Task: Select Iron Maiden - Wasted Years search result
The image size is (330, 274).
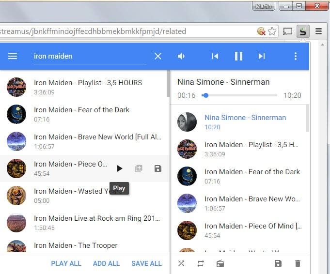Action: (x=84, y=196)
